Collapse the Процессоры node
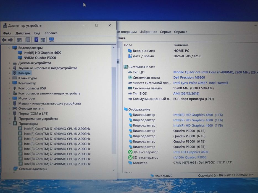Screen dimensions: 258x193 pyautogui.click(x=10, y=124)
